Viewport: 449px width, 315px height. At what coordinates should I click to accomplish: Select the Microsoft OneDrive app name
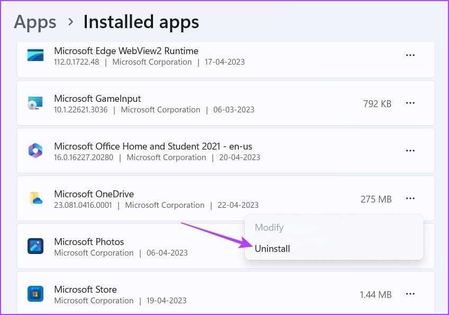(x=94, y=194)
